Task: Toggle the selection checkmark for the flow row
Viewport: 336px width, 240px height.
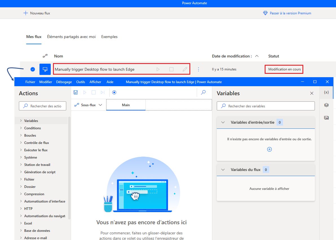Action: click(33, 69)
